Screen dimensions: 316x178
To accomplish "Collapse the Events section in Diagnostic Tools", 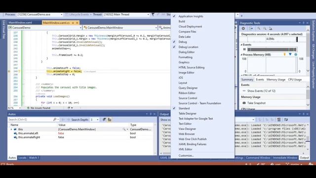I will 241,44.
